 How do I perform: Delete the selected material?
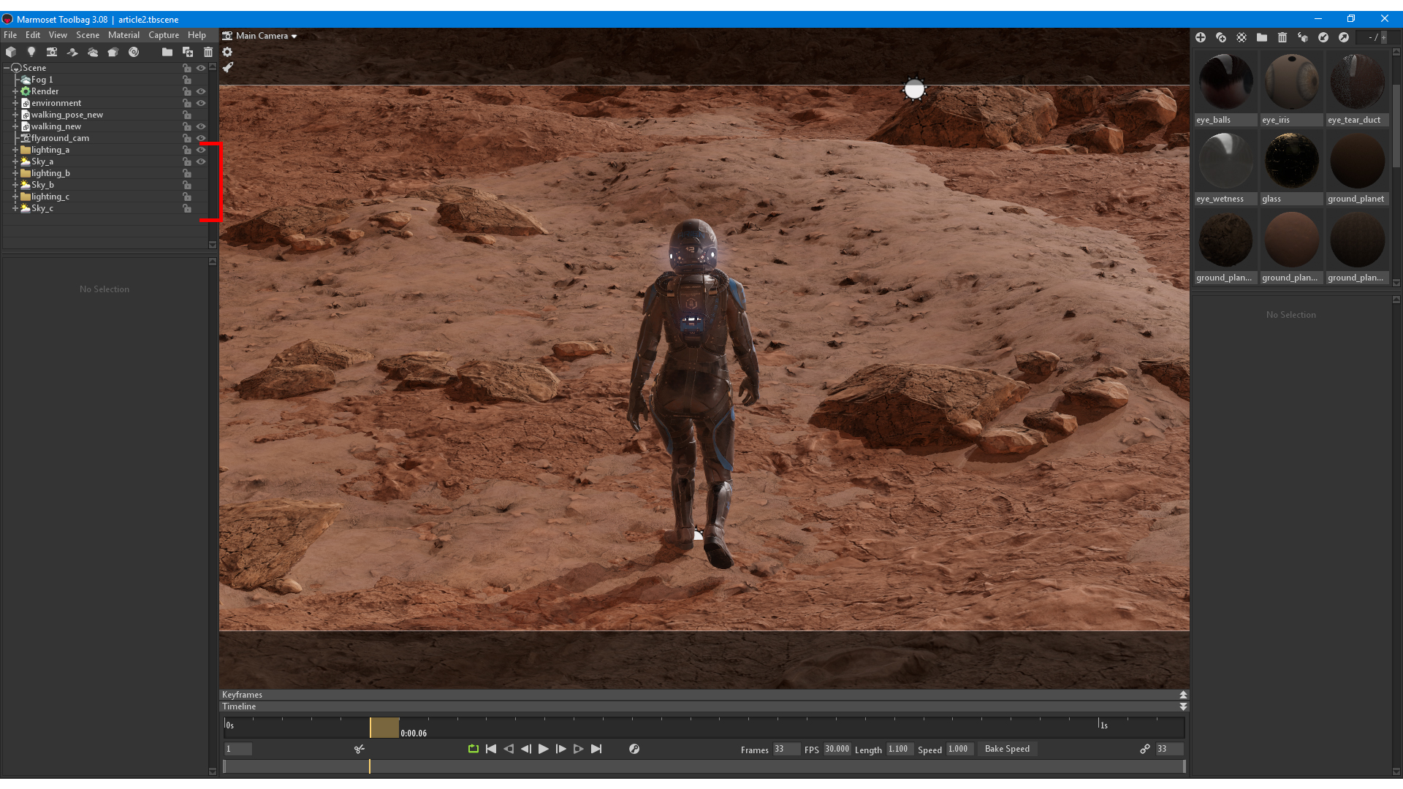[1282, 37]
